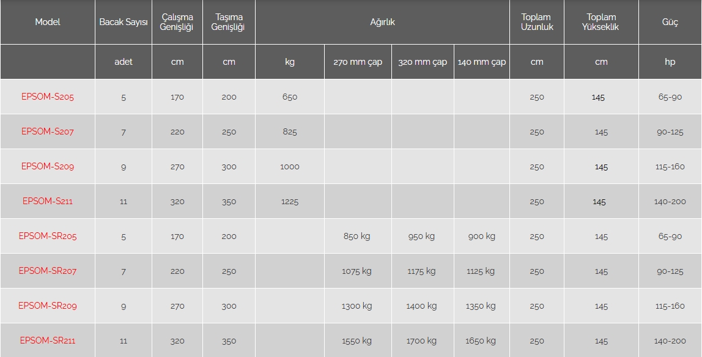Screen dimensions: 702x357
Task: Click the Taşıma Genişliği header cell
Action: coord(228,22)
